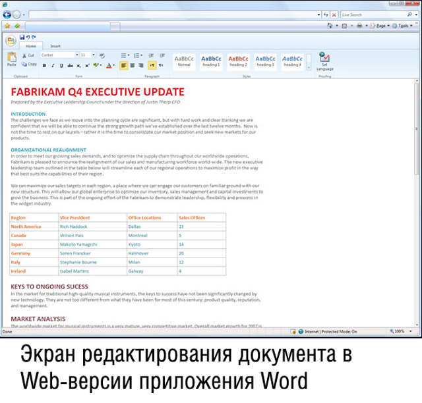Click the MARKET ANALYSIS heading
422x403 pixels.
click(x=38, y=319)
